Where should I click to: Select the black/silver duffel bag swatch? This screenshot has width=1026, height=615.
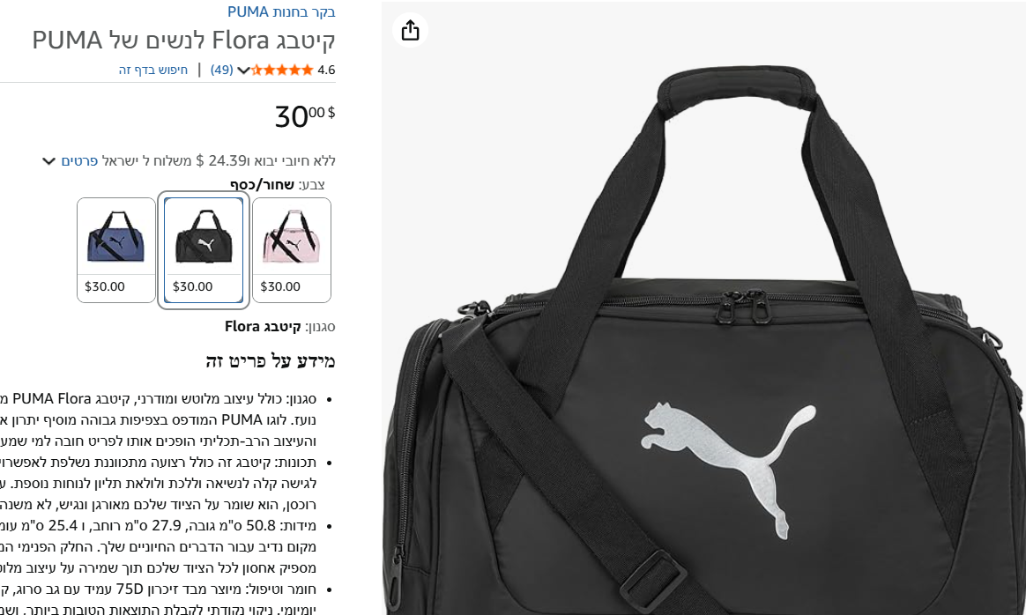click(x=204, y=250)
